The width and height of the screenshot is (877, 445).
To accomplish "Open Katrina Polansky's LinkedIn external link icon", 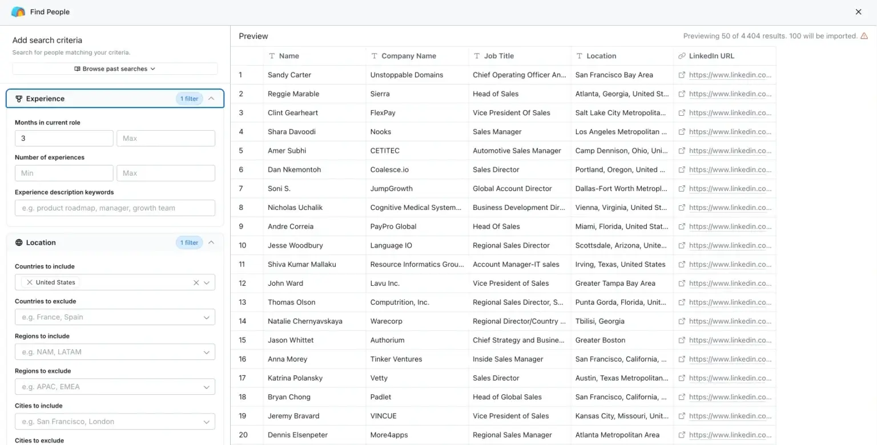I will (681, 378).
